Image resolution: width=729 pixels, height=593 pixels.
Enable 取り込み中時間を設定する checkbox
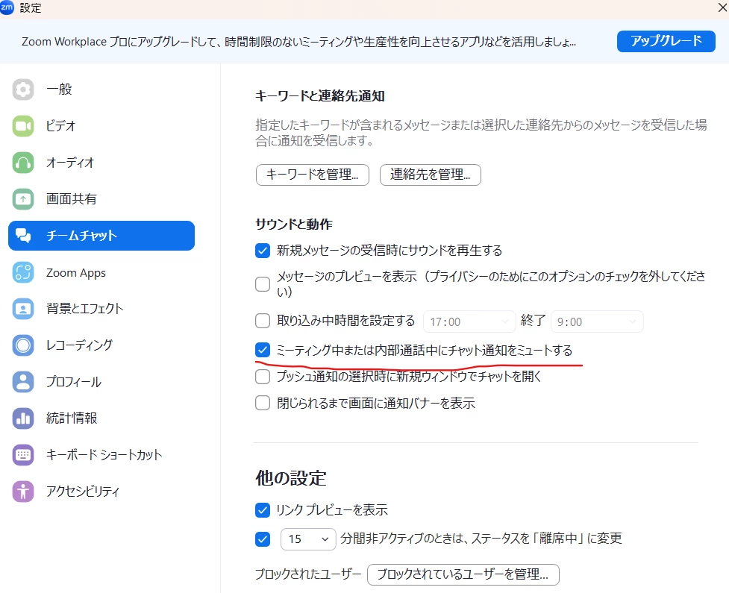263,321
